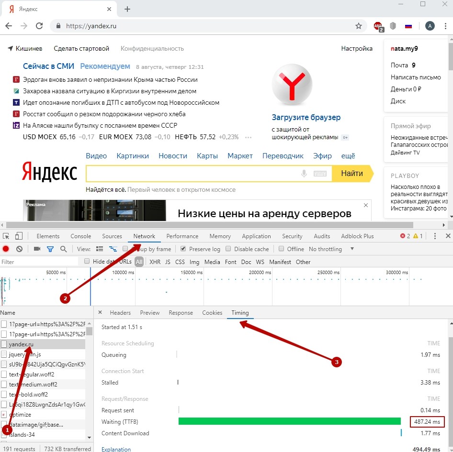Check the box next to text-medium.woff2
Viewport: 453px width, 452px height.
(x=4, y=384)
